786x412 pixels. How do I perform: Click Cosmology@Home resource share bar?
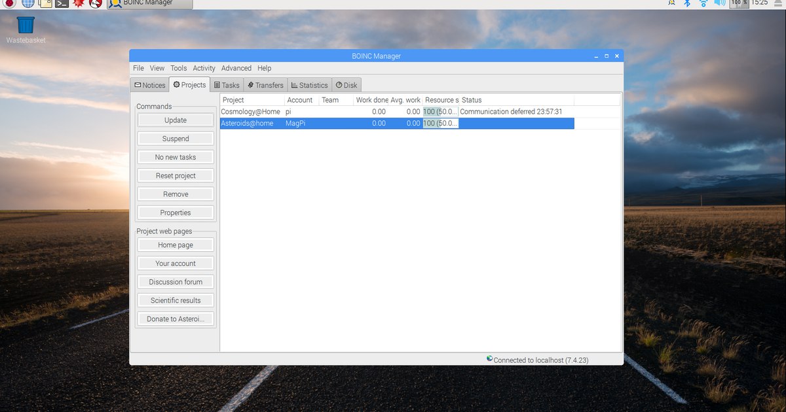[440, 112]
